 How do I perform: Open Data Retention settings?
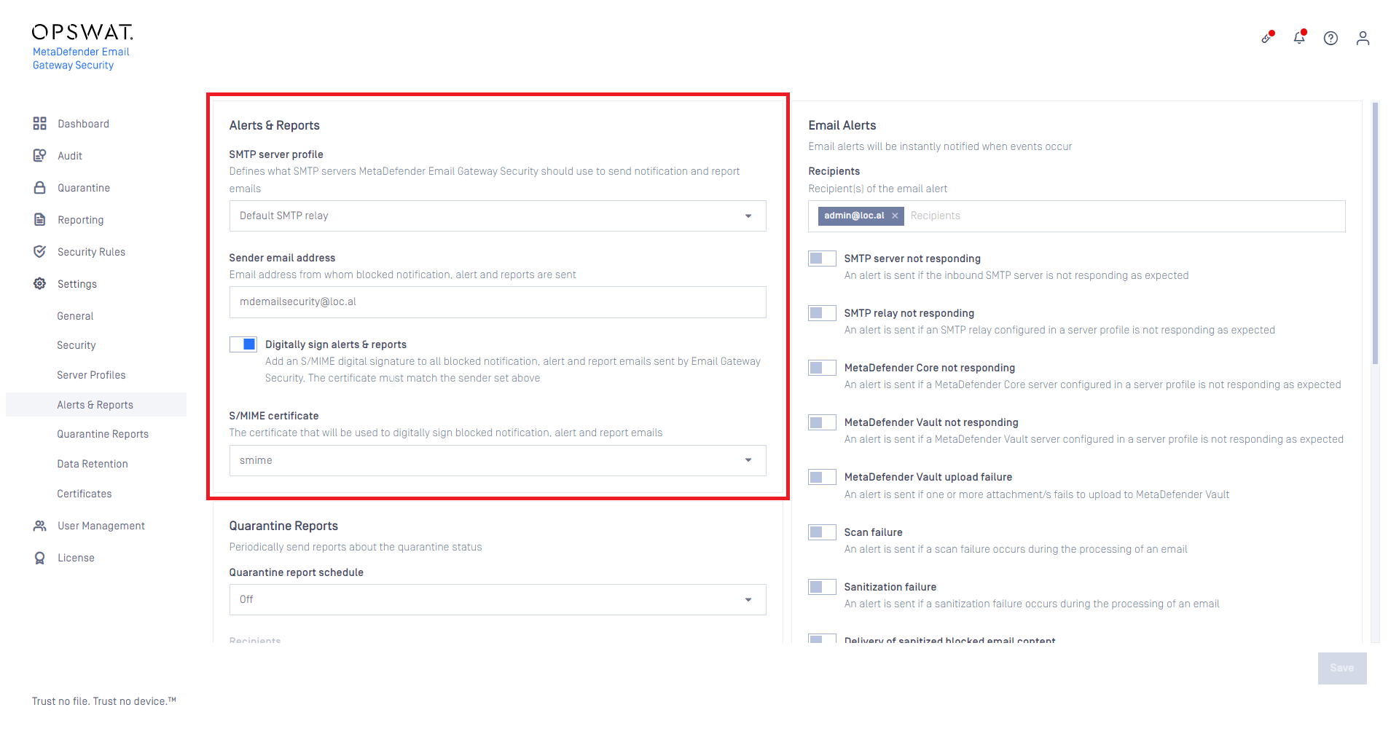click(x=93, y=464)
